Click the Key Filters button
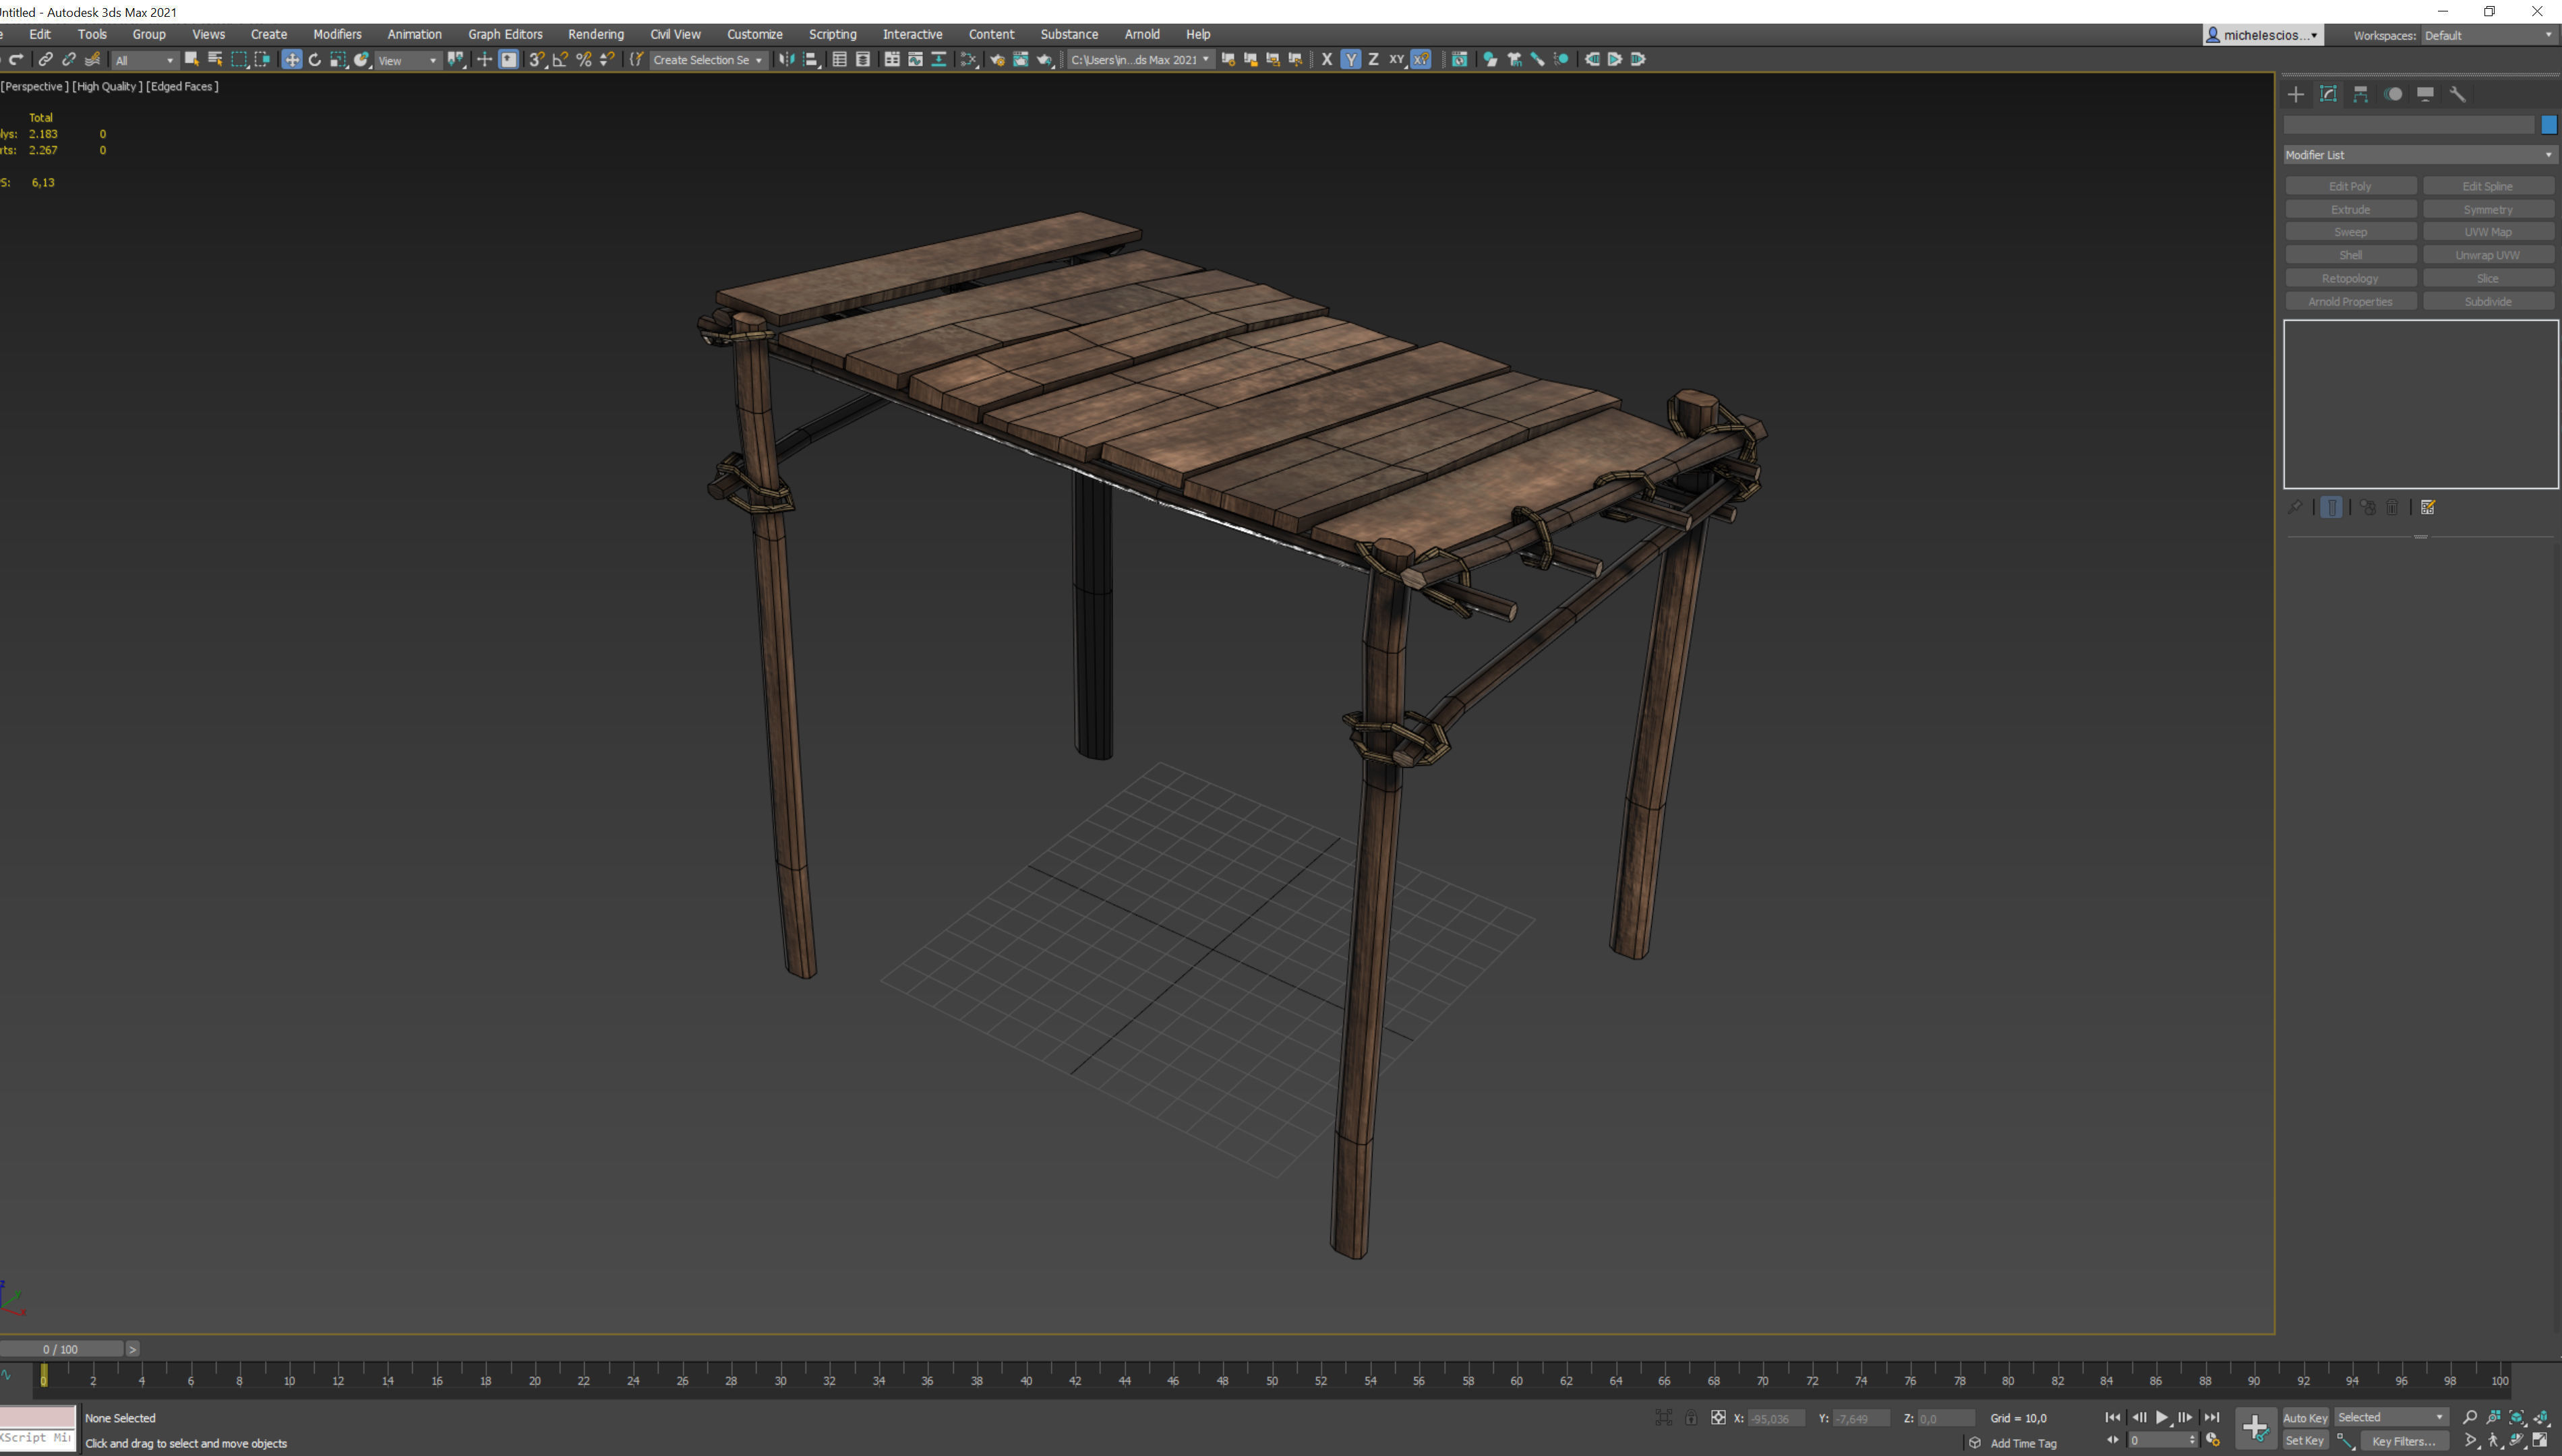This screenshot has height=1456, width=2562. click(2404, 1441)
